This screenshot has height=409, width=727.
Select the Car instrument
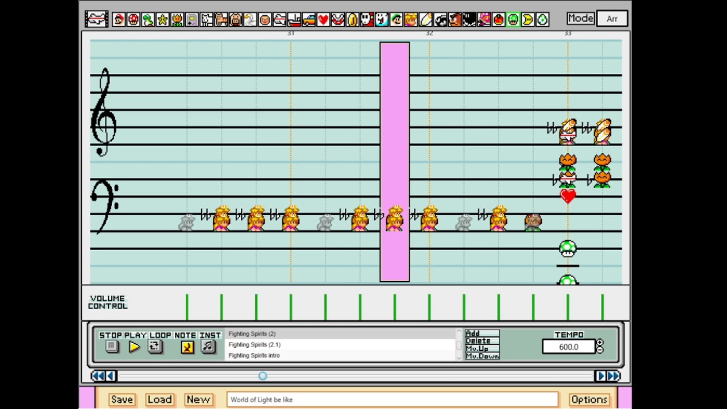(x=309, y=20)
